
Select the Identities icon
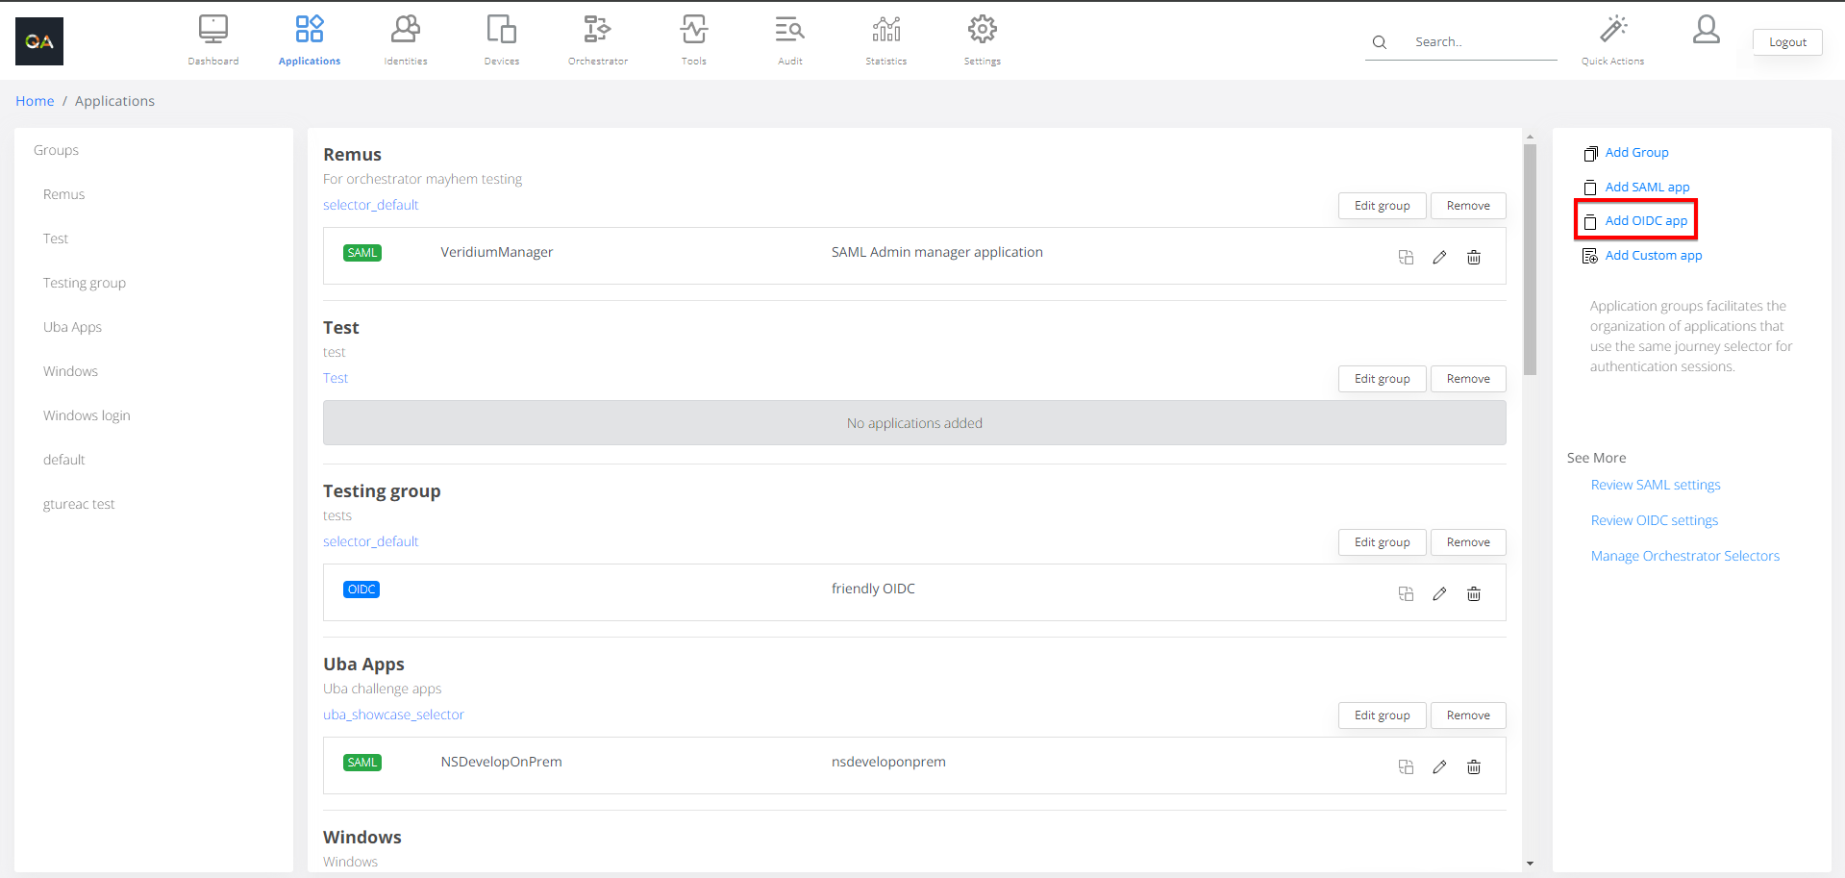click(x=405, y=38)
